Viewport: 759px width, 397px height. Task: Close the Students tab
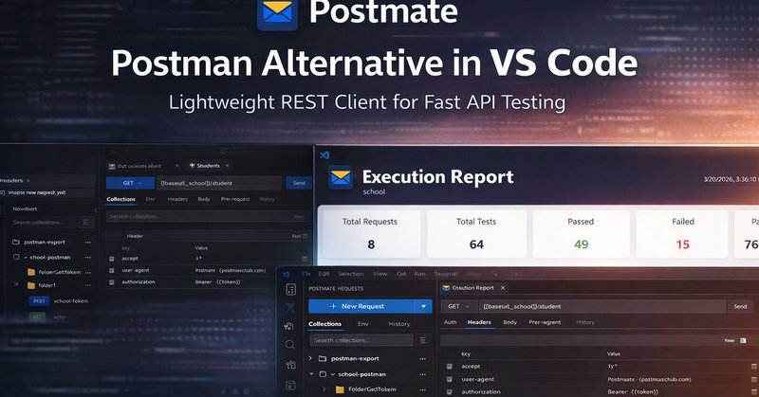tap(227, 166)
